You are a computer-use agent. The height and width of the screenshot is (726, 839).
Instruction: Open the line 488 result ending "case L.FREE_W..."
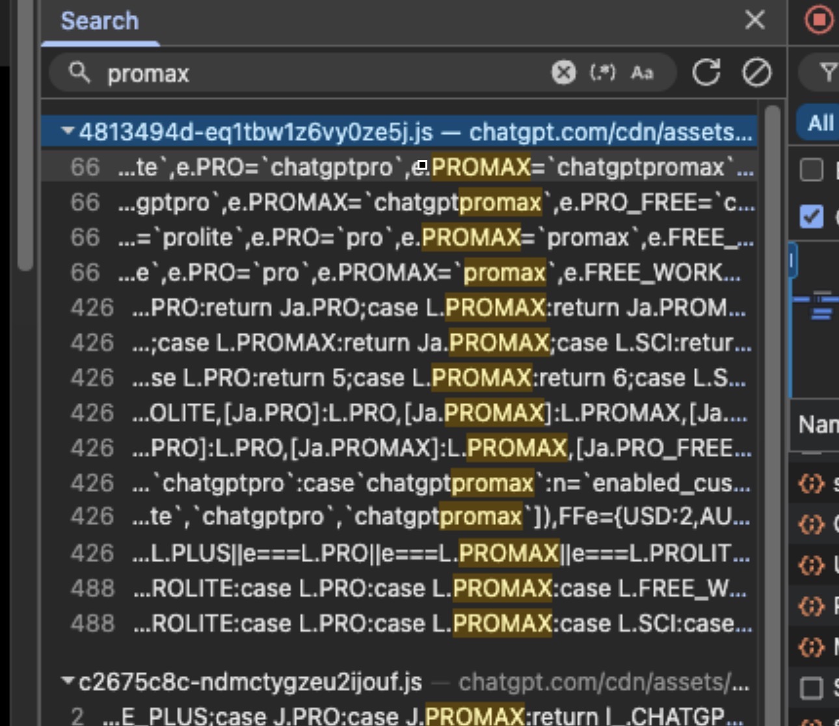pos(399,588)
